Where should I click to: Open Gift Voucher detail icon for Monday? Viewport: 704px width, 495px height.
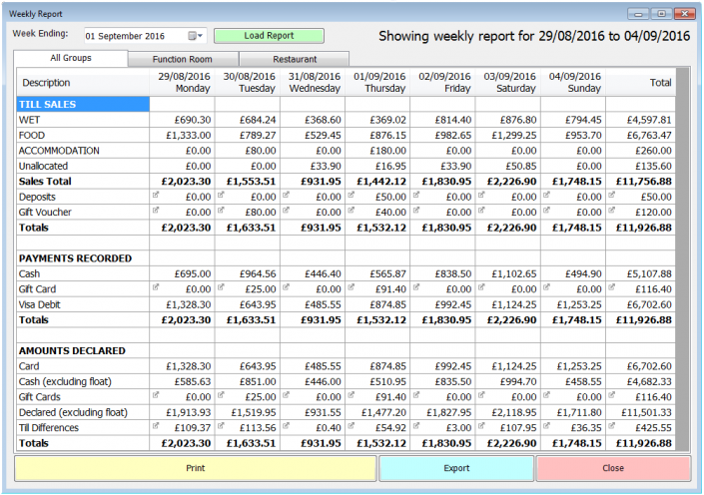coord(156,210)
